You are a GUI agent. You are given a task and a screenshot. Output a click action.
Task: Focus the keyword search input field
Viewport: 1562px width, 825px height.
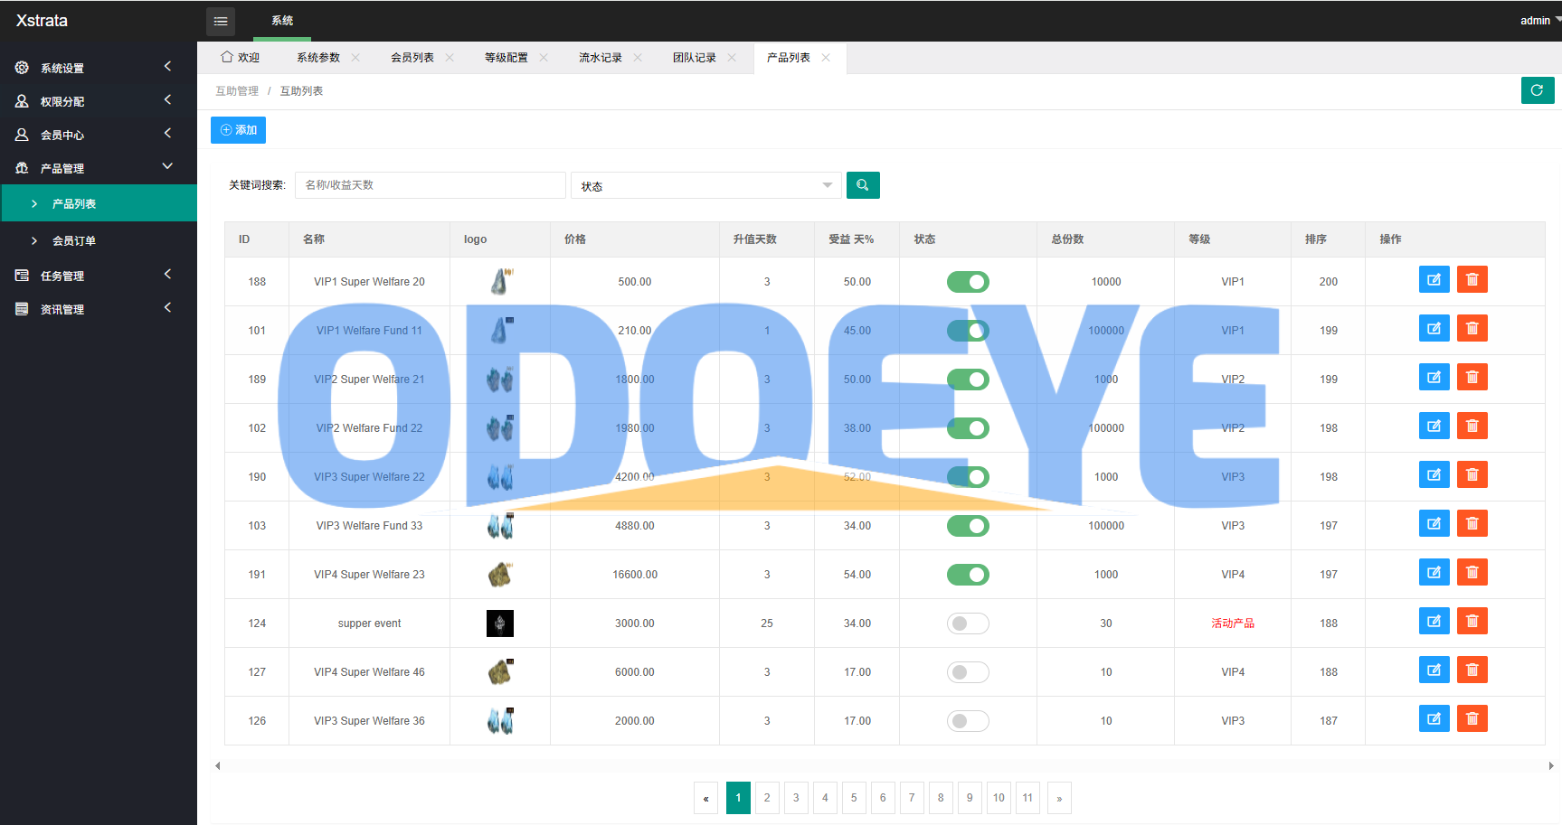430,185
